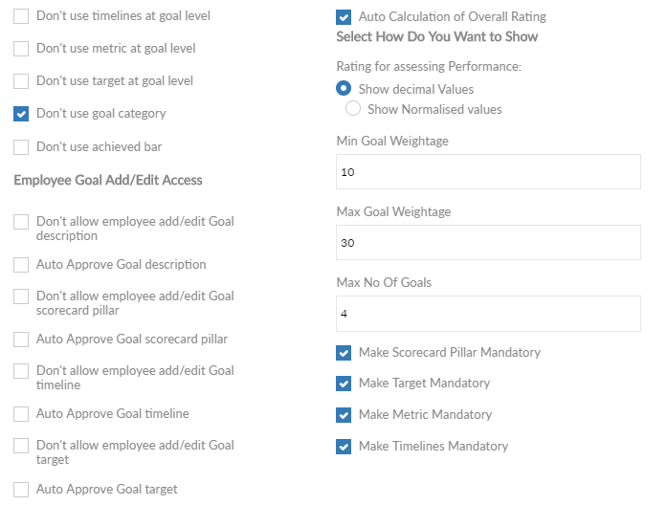Edit the Max No Of Goals field

(x=488, y=314)
